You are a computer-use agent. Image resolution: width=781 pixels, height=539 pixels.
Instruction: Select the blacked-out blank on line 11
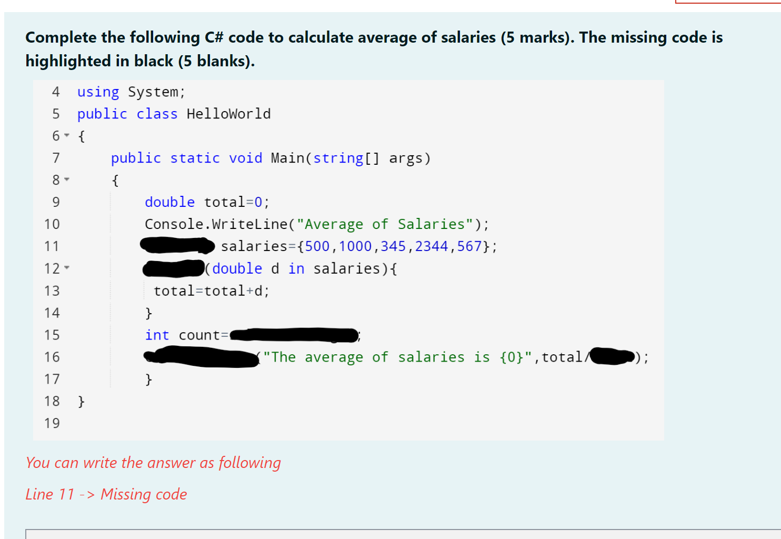pos(176,245)
